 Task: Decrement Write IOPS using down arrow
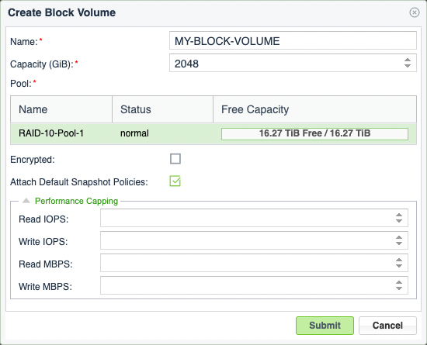point(399,243)
